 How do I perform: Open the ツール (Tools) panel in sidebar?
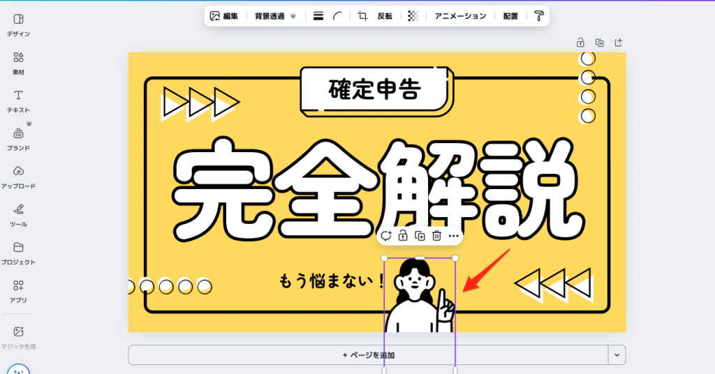(18, 214)
